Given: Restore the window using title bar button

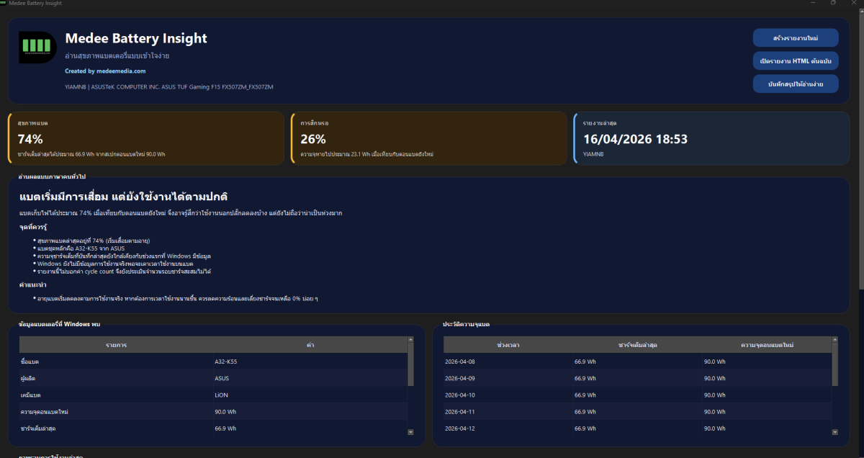Looking at the screenshot, I should click(833, 3).
